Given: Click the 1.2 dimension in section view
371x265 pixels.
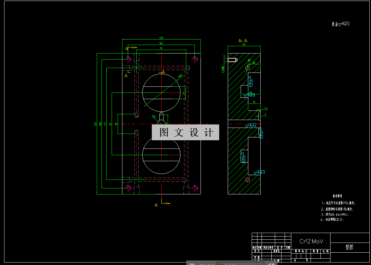Looking at the screenshot, I should click(x=266, y=108).
